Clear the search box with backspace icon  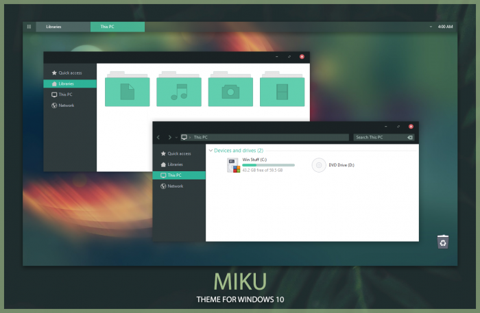pos(410,137)
